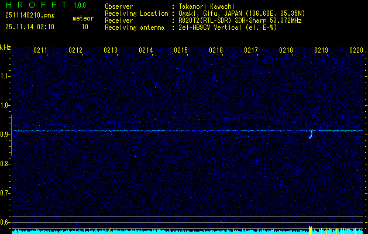Image resolution: width=368 pixels, height=234 pixels.
Task: Select location text Ogaki, Gifu, JAPAN
Action: click(209, 13)
